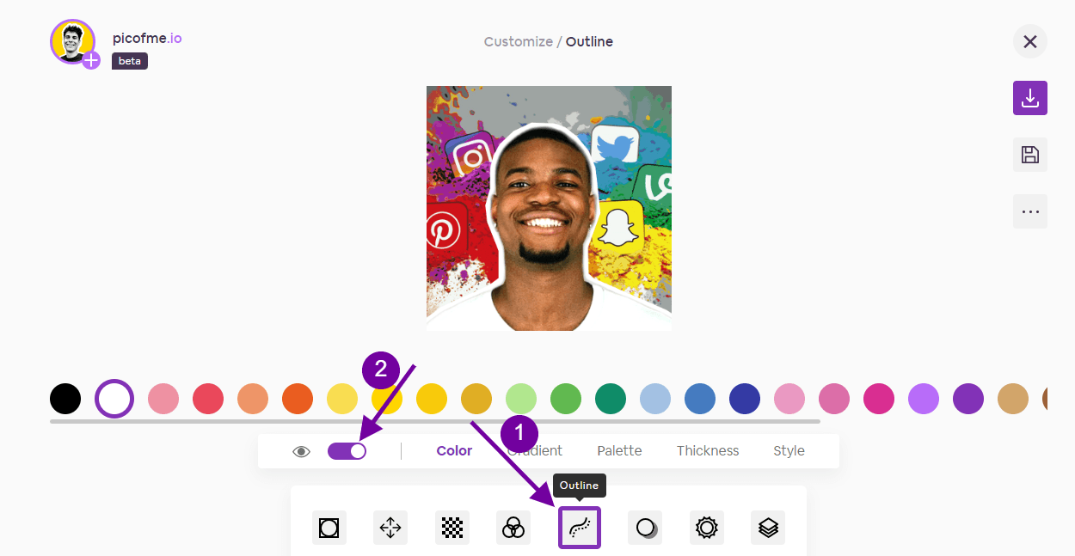
Task: Click the profile picture preview image
Action: (x=549, y=208)
